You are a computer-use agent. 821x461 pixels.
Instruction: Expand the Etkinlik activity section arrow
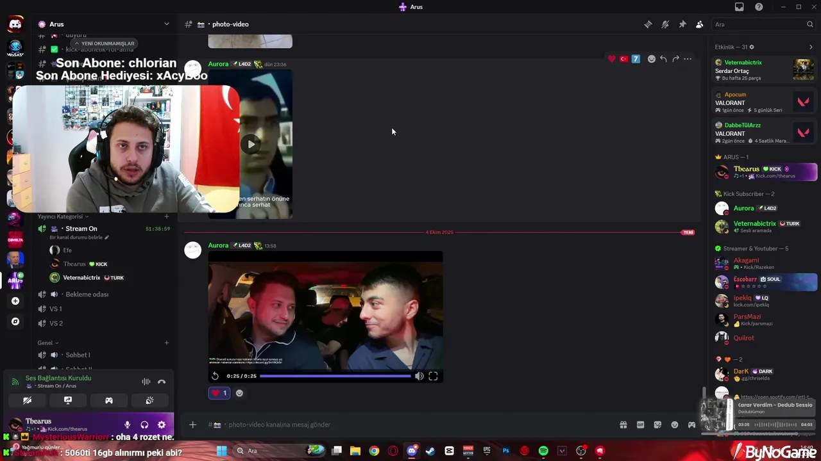click(x=811, y=47)
